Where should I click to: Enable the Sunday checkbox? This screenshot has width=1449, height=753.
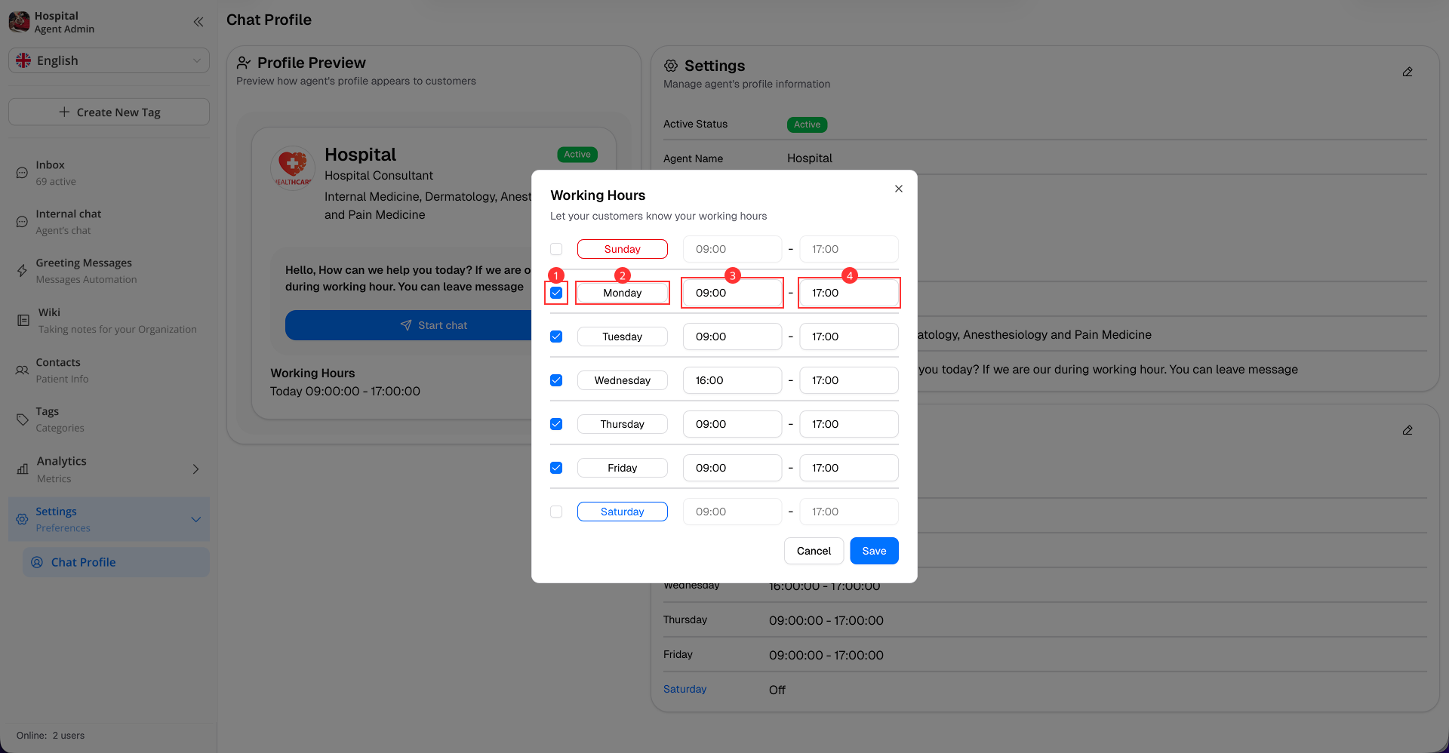pyautogui.click(x=556, y=249)
